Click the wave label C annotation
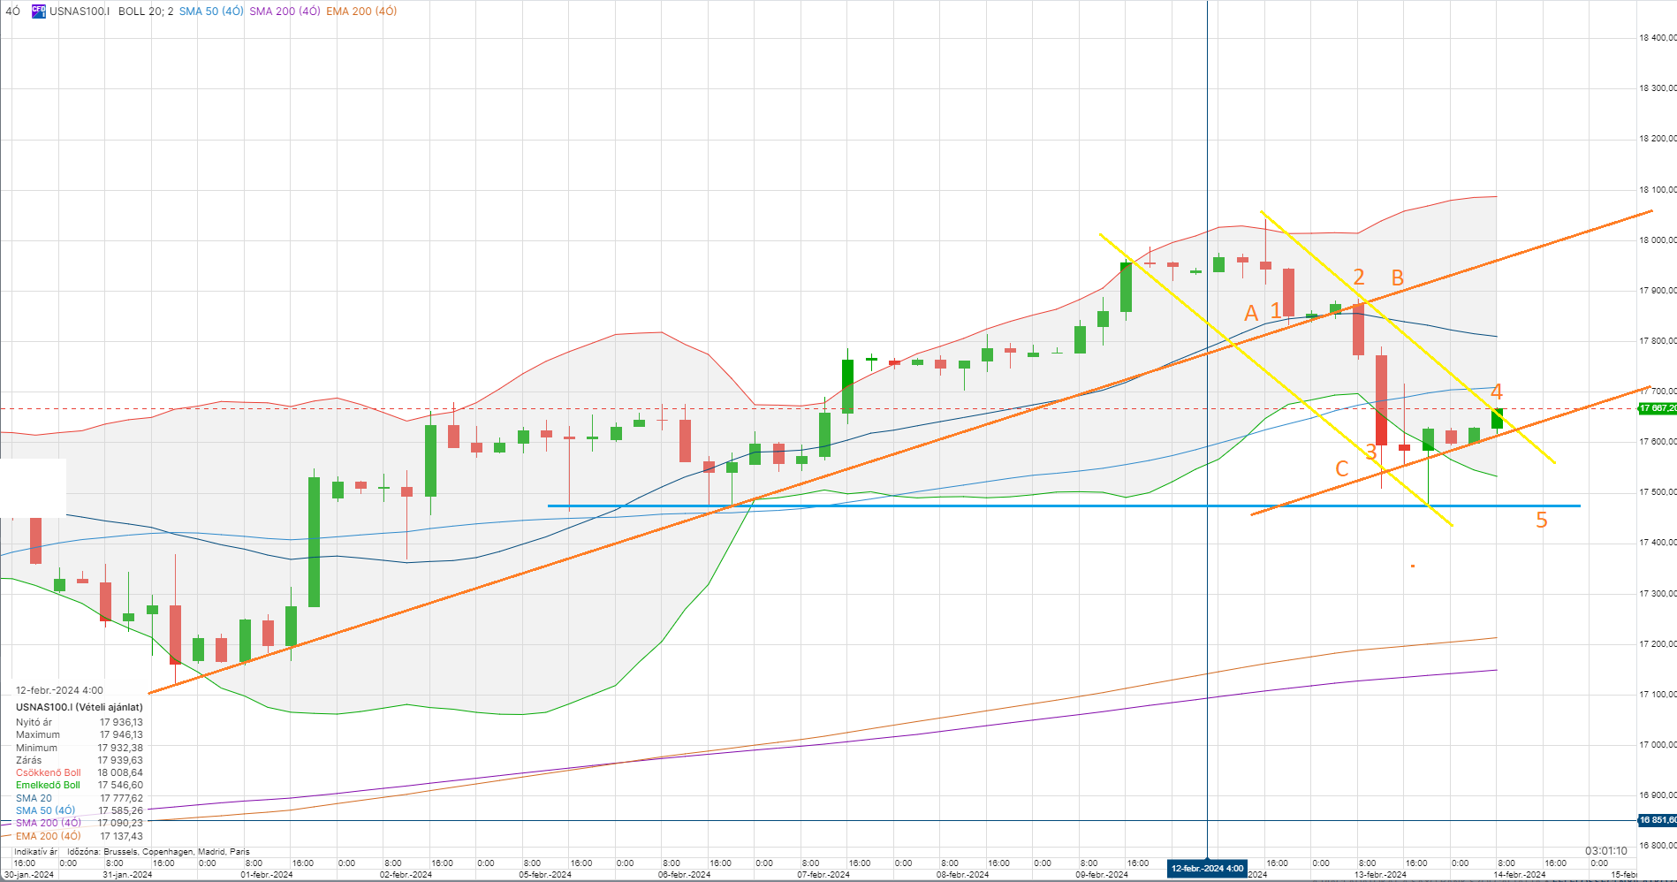Viewport: 1677px width, 882px height. [x=1341, y=468]
